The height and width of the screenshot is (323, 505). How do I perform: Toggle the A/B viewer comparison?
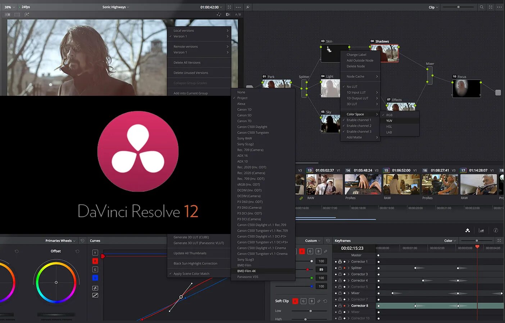(238, 14)
